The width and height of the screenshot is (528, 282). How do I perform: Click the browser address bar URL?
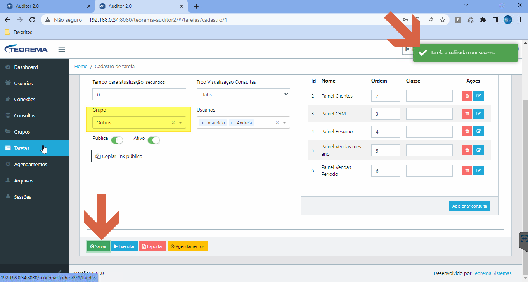(x=158, y=20)
